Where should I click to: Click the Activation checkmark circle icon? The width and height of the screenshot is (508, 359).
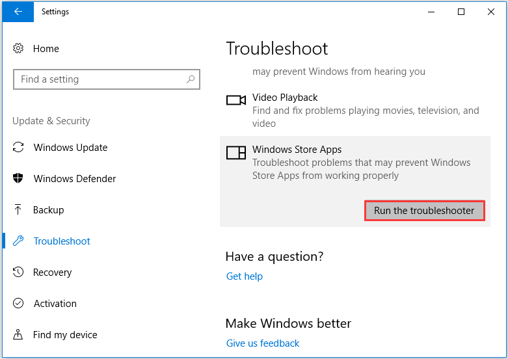pos(18,303)
